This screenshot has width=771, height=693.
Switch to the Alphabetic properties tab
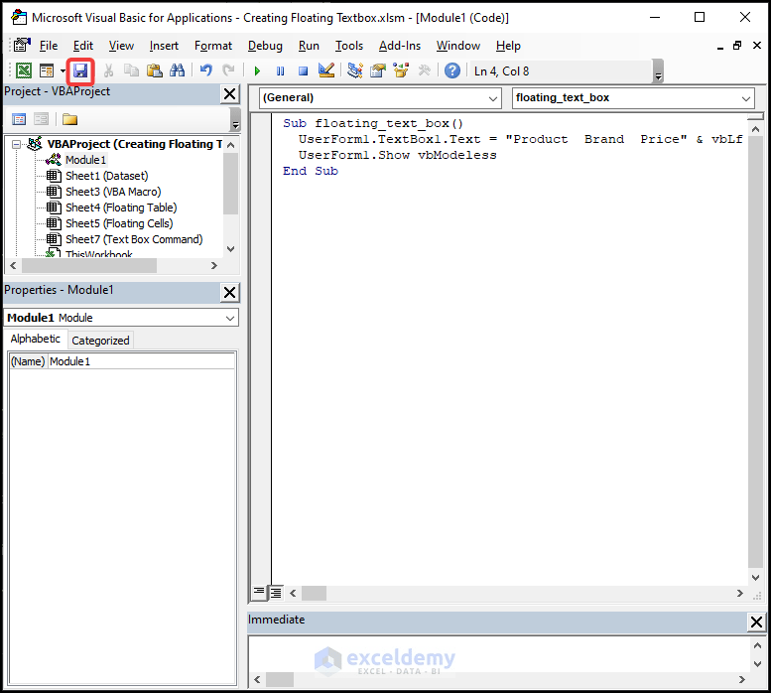click(36, 339)
